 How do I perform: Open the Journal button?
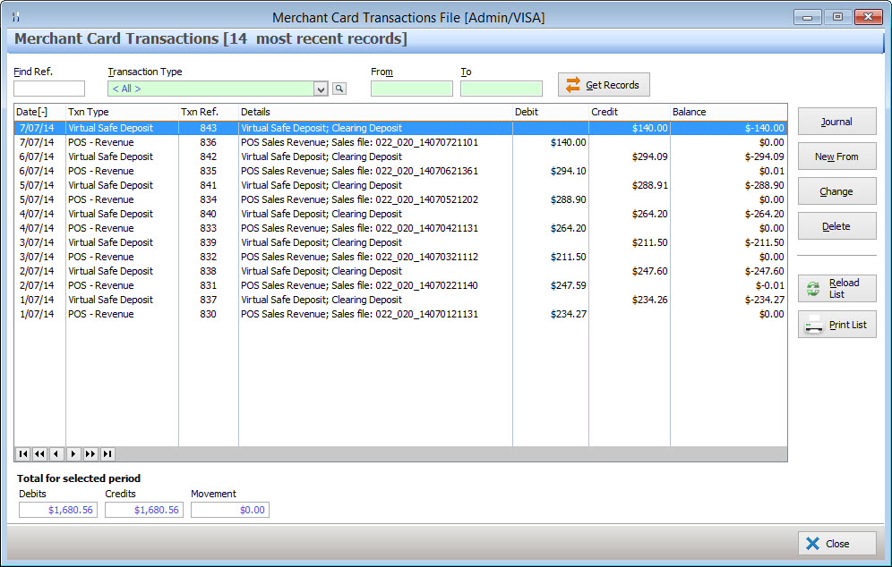pos(836,122)
